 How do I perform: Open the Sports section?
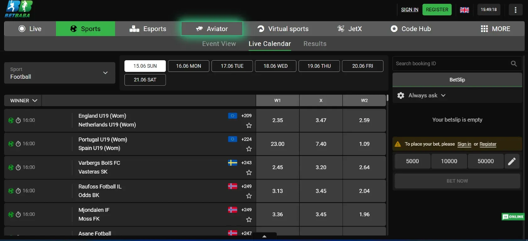click(x=85, y=29)
